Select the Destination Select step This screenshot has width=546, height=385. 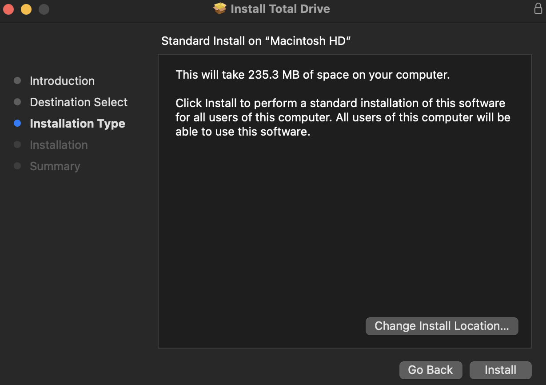click(x=79, y=102)
